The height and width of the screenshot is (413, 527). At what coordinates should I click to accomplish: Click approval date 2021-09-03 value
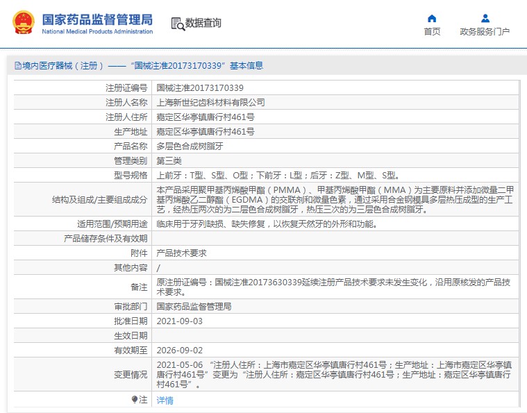180,321
